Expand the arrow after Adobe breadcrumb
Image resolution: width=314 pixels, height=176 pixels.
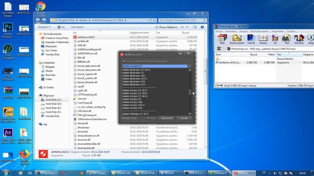pos(89,21)
